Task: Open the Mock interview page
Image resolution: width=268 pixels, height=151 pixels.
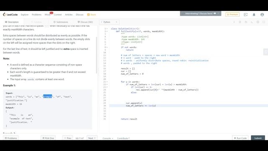Action: (47, 15)
